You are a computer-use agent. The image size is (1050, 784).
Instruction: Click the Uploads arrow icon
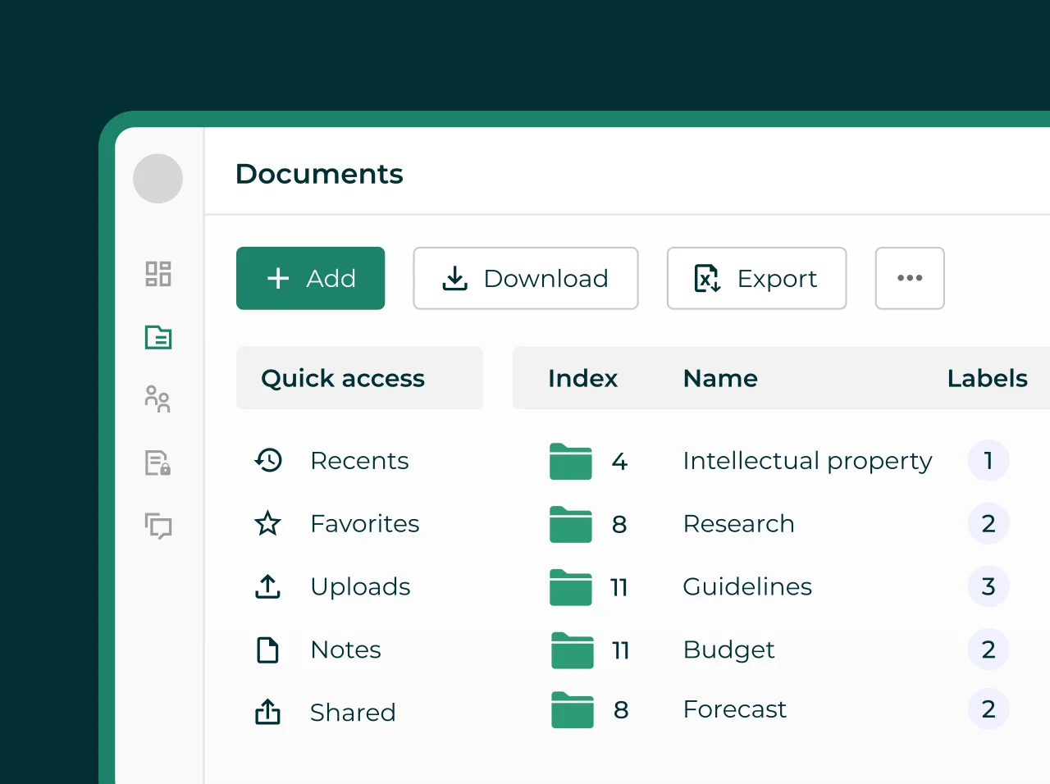pyautogui.click(x=267, y=586)
